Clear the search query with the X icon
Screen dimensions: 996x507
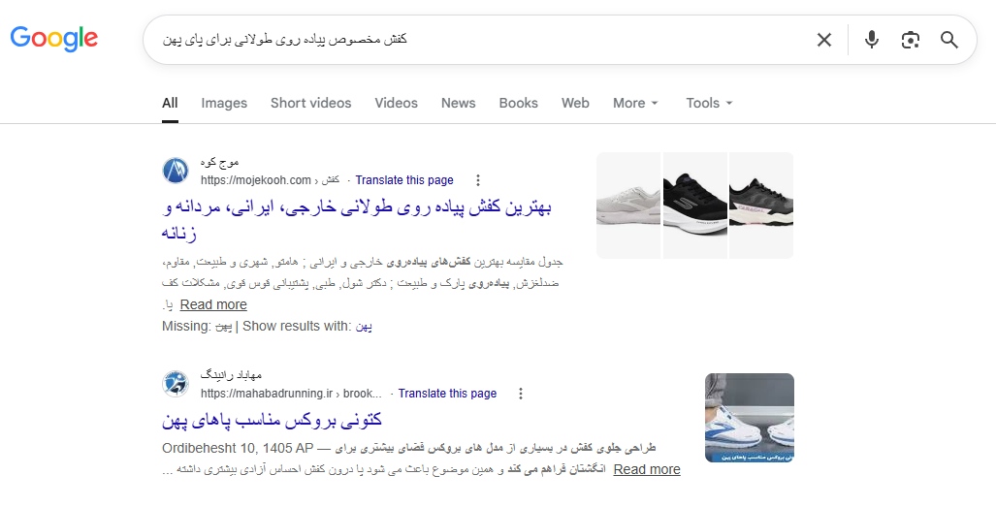coord(824,40)
